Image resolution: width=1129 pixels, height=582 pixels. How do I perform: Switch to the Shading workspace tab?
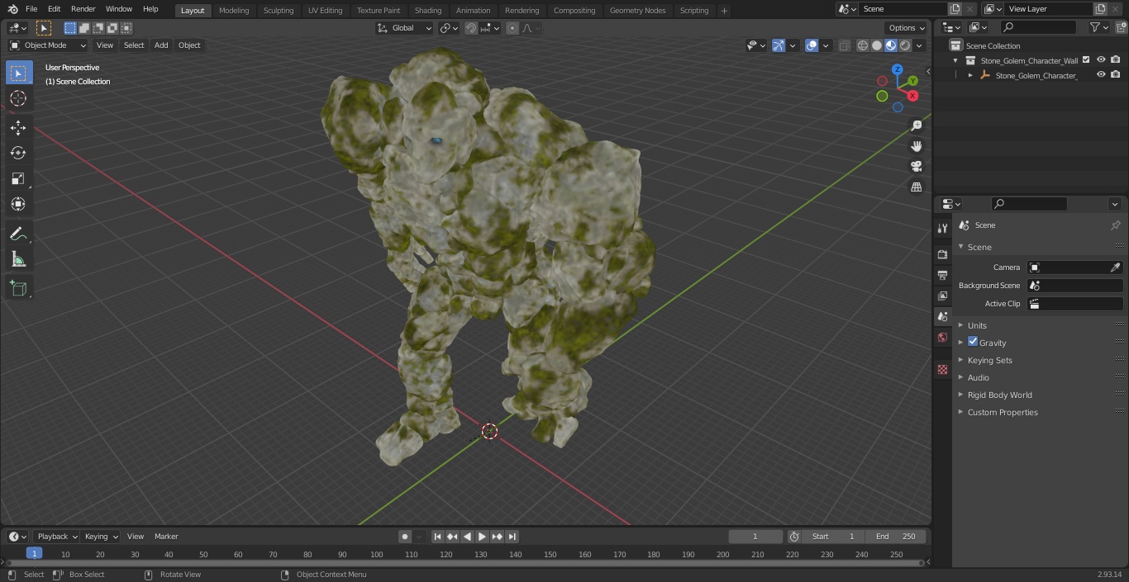click(x=428, y=11)
